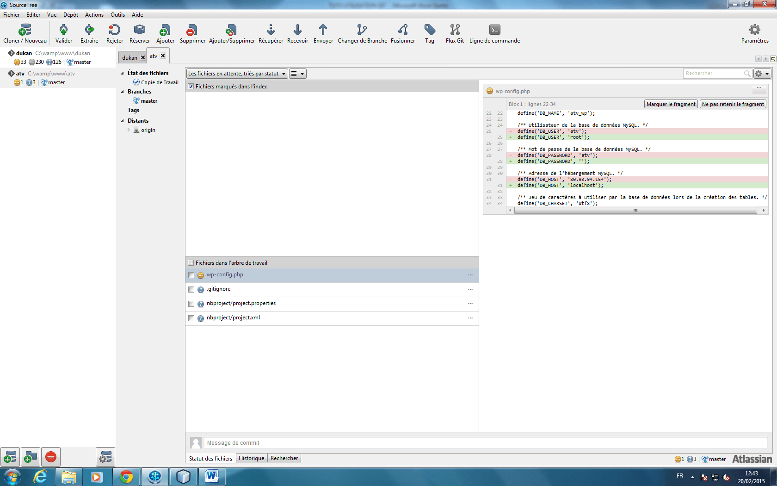This screenshot has width=777, height=486.
Task: Switch to the Historique tab
Action: tap(251, 458)
